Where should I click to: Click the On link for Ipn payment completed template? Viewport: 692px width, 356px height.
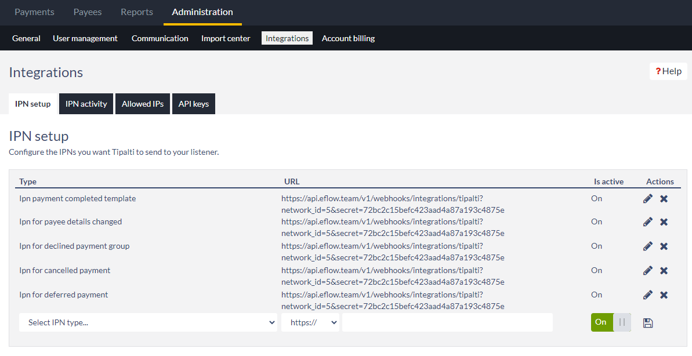click(x=596, y=198)
